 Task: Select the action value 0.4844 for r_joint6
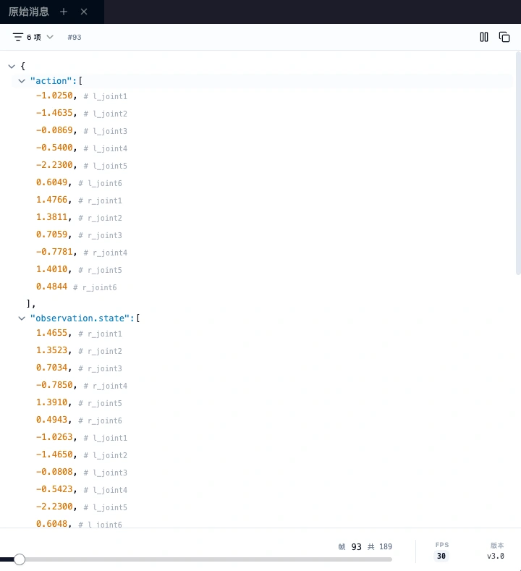[51, 287]
